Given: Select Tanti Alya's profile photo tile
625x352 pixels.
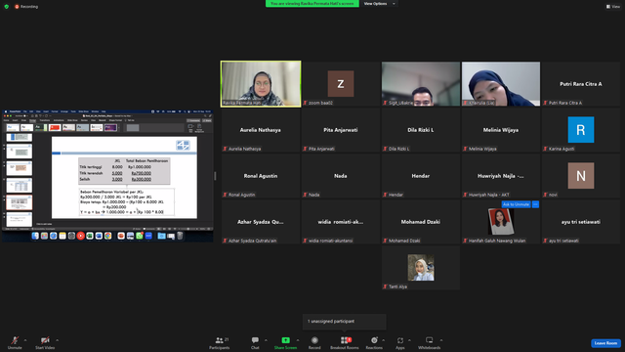Looking at the screenshot, I should tap(421, 267).
